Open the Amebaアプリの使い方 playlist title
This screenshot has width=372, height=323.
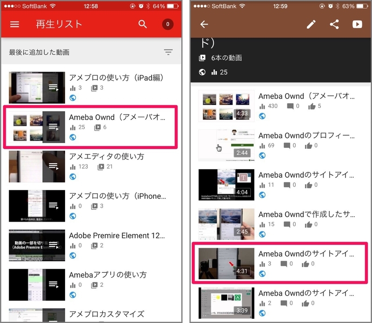tap(108, 275)
